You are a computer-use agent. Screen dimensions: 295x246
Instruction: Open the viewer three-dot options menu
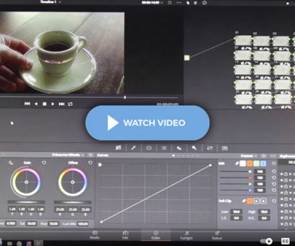tap(179, 3)
